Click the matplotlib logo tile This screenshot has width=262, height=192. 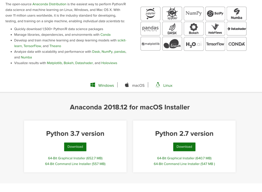coord(150,44)
